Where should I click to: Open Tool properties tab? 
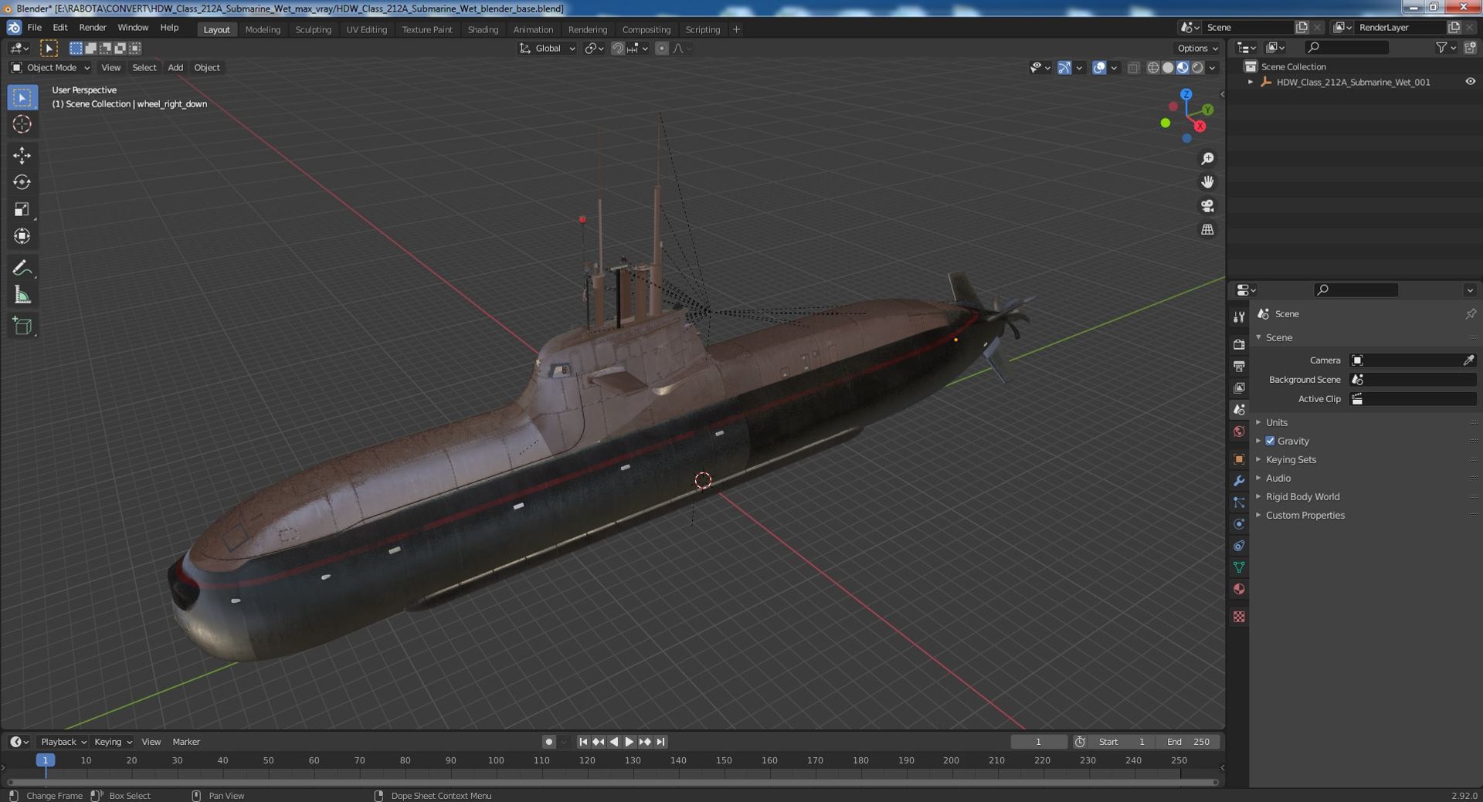pyautogui.click(x=1239, y=316)
